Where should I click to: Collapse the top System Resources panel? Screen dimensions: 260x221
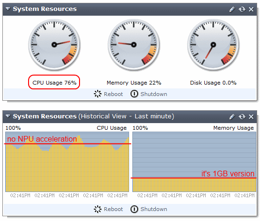pos(8,9)
